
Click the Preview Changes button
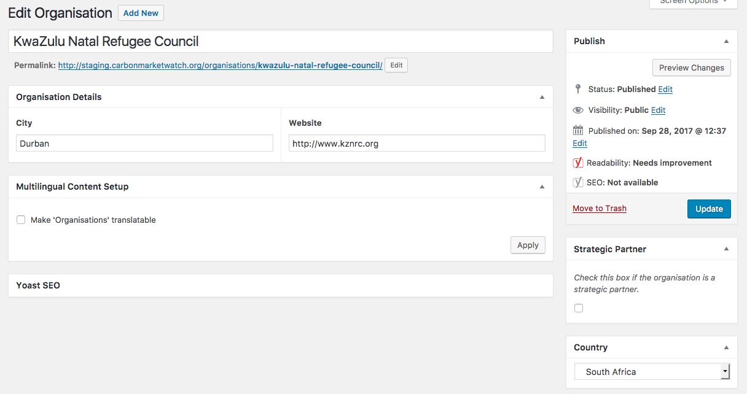(692, 68)
